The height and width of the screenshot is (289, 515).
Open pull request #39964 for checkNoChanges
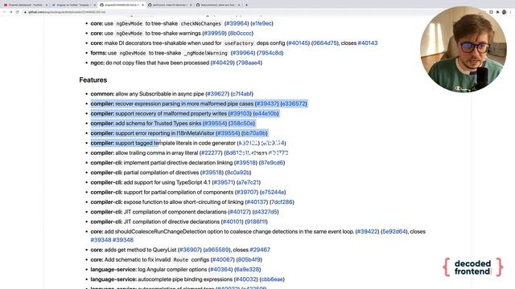[236, 23]
